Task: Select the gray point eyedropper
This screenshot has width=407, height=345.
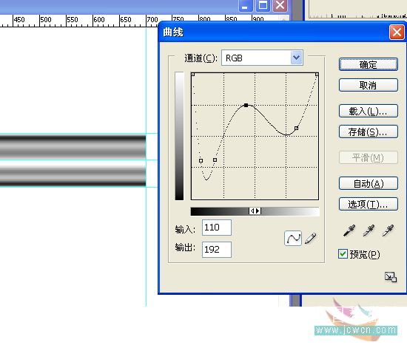Action: [369, 230]
